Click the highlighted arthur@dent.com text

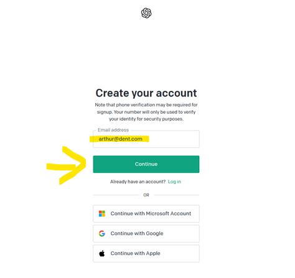click(121, 139)
